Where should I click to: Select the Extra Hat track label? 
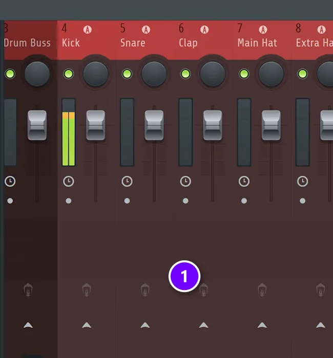pos(315,43)
